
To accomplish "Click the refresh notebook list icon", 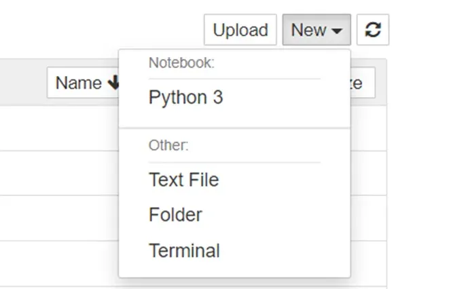I will coord(372,31).
